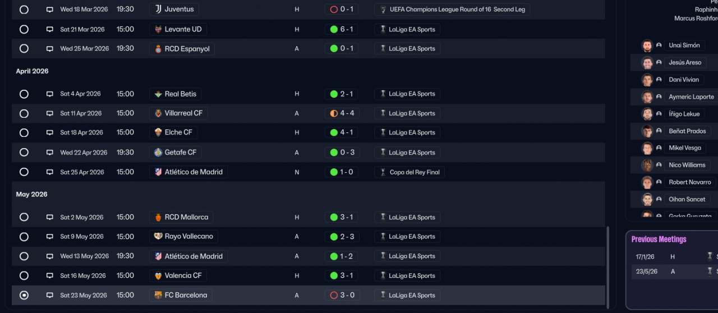The height and width of the screenshot is (313, 718).
Task: Select the radio button for Elche CF fixture
Action: point(24,133)
